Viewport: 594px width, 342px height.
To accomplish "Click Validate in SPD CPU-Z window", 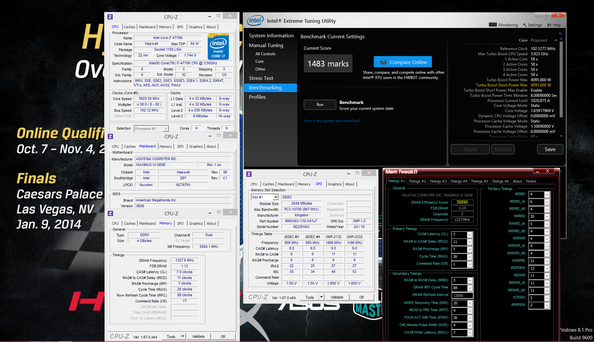I will (337, 297).
